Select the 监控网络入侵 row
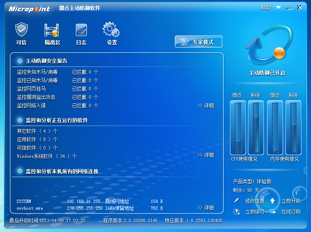This screenshot has height=232, width=311. click(57, 105)
